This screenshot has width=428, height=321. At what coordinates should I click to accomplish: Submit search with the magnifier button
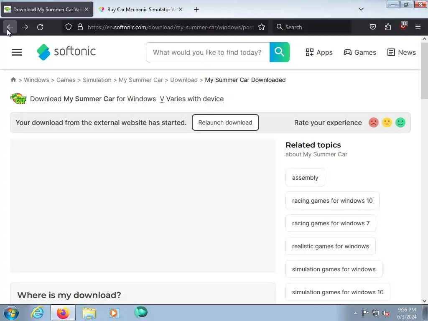coord(280,52)
